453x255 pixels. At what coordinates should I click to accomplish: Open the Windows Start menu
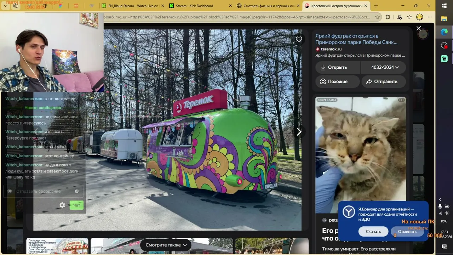pos(444,6)
